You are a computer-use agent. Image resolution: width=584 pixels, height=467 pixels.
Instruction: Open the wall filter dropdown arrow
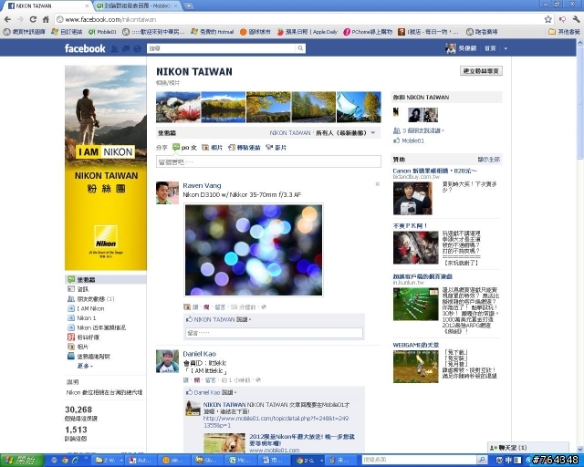373,133
